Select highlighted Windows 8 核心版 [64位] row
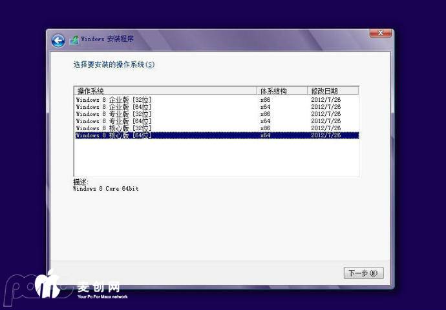The image size is (446, 310). pyautogui.click(x=216, y=135)
